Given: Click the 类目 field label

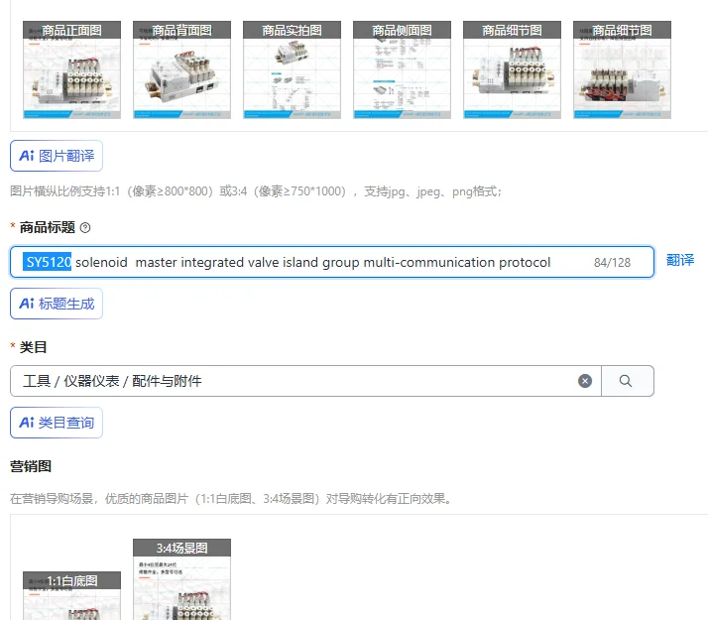Looking at the screenshot, I should (33, 347).
